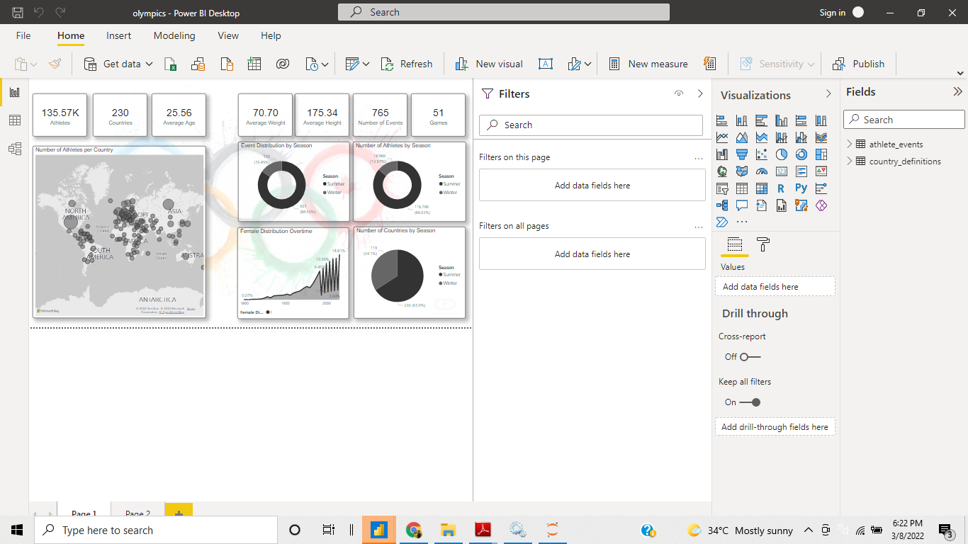Open the Modeling ribbon tab
Viewport: 968px width, 544px height.
[x=174, y=35]
